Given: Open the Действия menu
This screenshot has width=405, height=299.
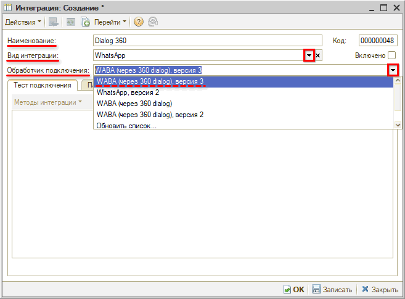Looking at the screenshot, I should click(x=23, y=22).
